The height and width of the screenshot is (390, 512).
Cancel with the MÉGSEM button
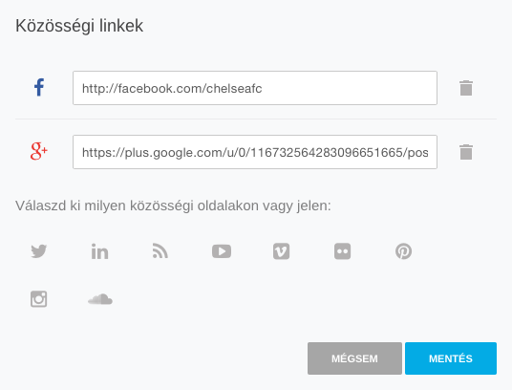point(354,358)
